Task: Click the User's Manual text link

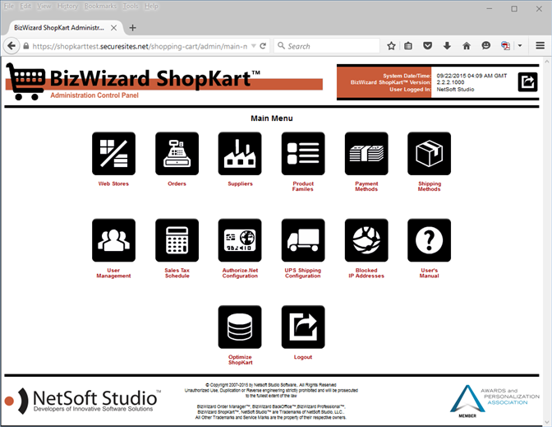Action: click(429, 273)
